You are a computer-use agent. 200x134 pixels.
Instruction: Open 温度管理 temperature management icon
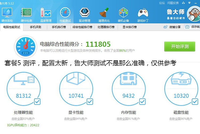(x=46, y=13)
